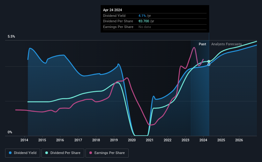Click the 2025 x-axis label
The image size is (262, 162).
[221, 140]
